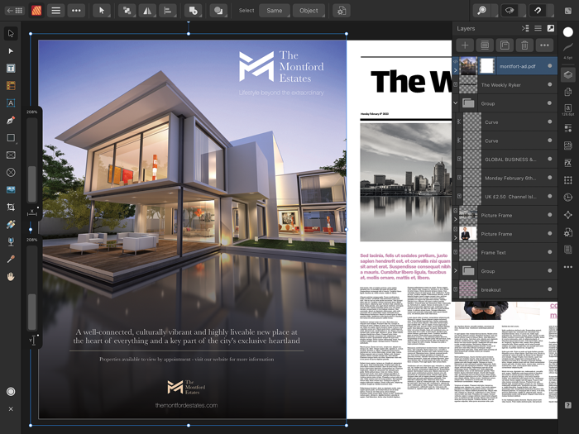Select the Frame Text tool
The image size is (579, 434).
11,69
